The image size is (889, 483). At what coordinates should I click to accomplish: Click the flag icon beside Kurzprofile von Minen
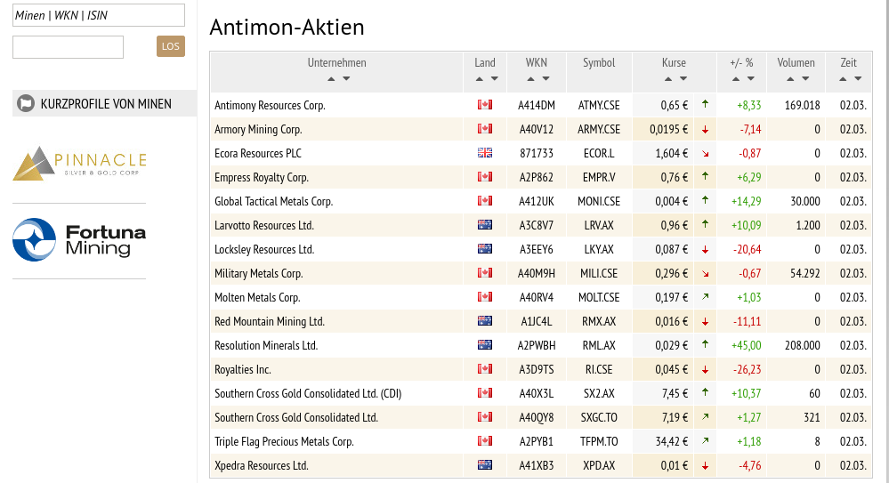(27, 104)
